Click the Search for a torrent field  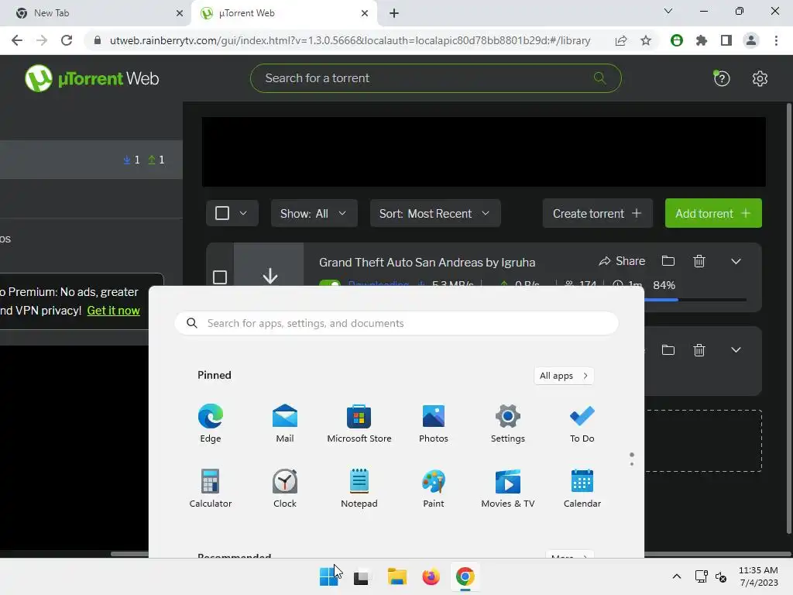(435, 78)
